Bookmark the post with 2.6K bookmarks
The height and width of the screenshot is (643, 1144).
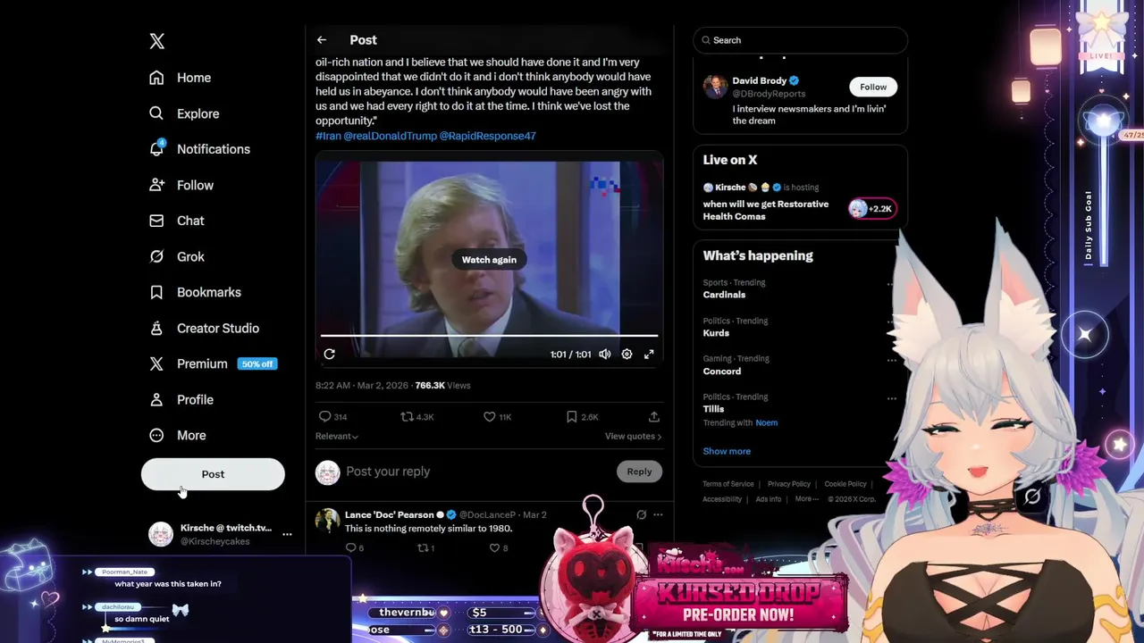pyautogui.click(x=582, y=417)
